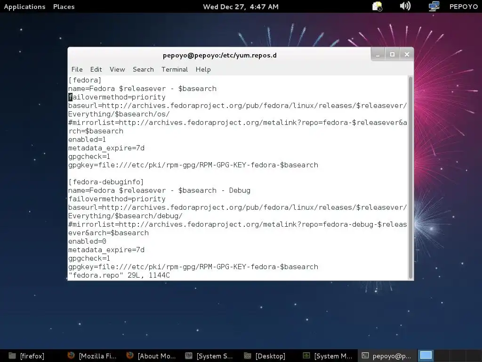Switch to the [System M... taskbar window
This screenshot has height=362, width=482.
(328, 356)
